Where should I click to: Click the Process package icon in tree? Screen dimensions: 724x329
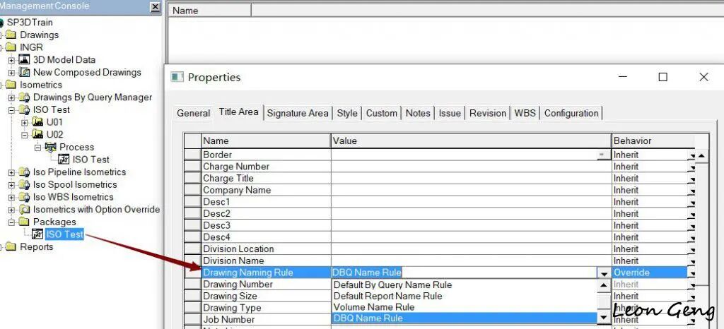[x=50, y=147]
